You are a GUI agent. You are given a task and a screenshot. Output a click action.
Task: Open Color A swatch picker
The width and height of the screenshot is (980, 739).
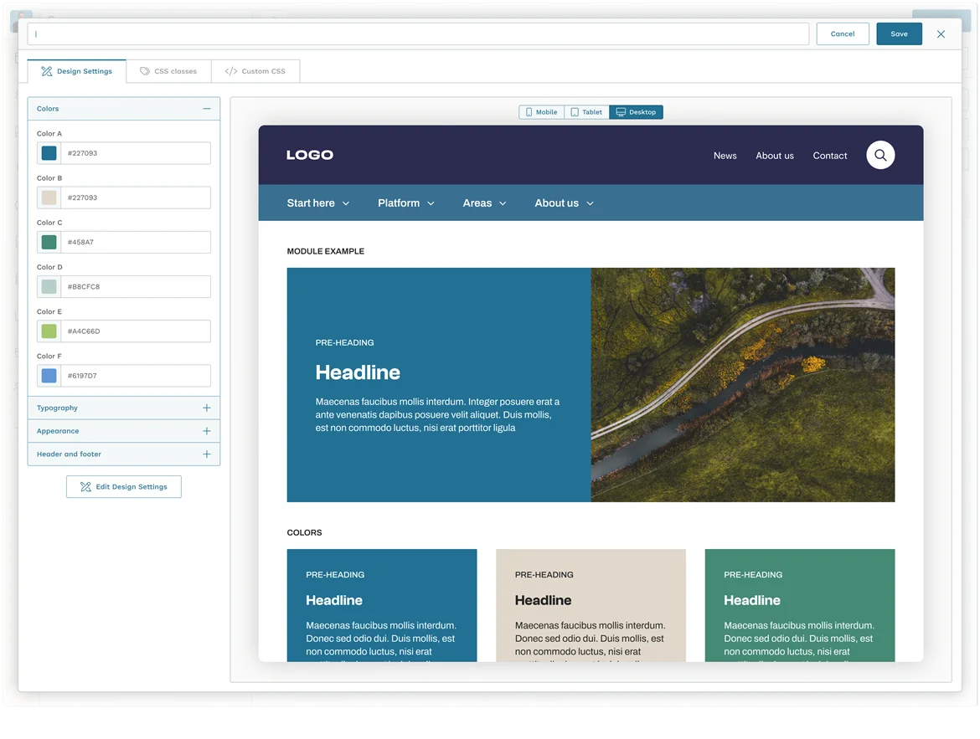click(x=49, y=153)
